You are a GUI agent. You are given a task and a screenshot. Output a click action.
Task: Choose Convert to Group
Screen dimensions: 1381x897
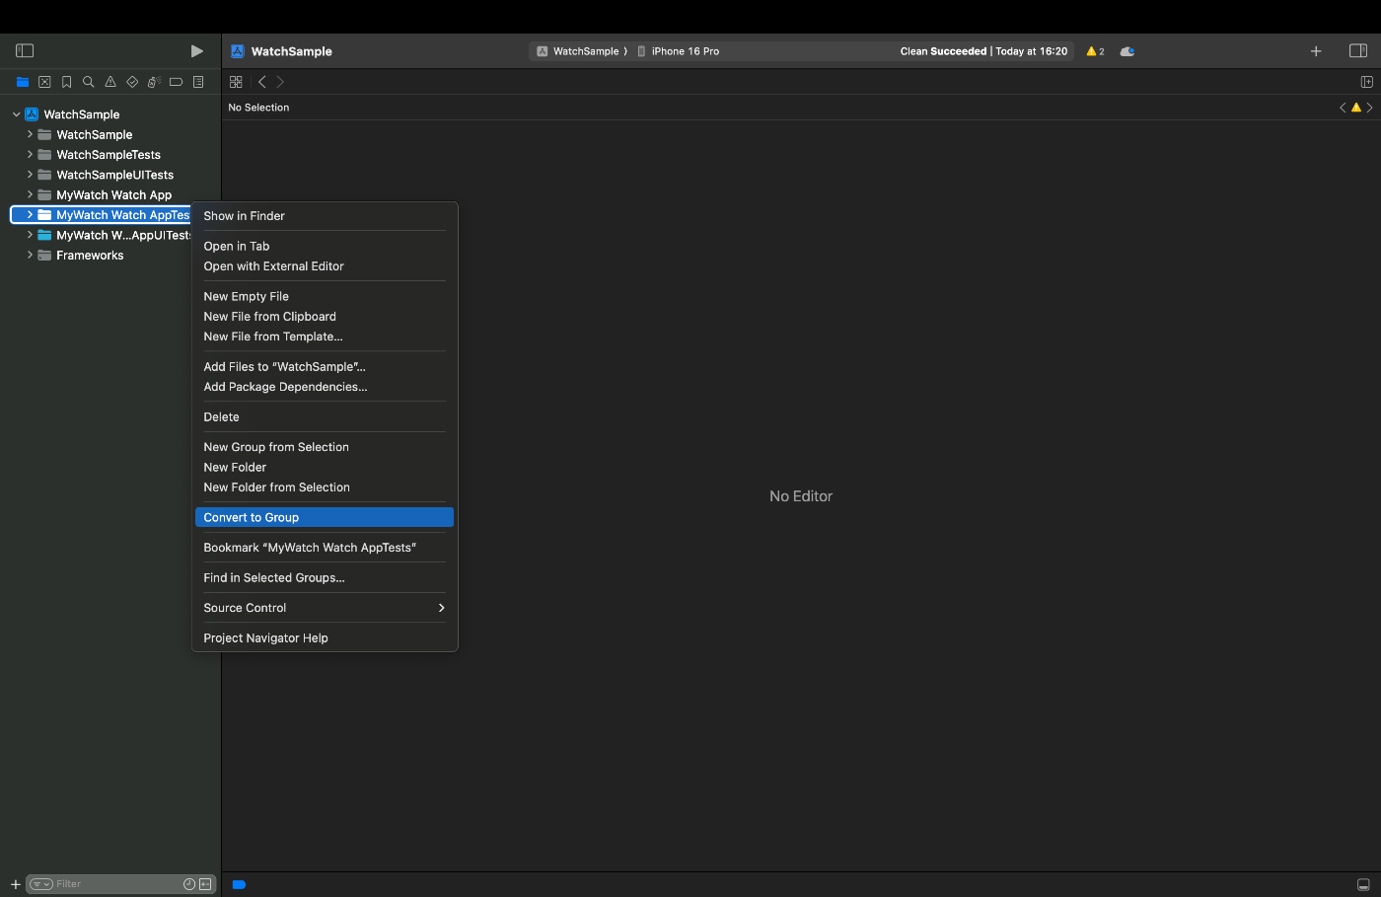click(325, 517)
